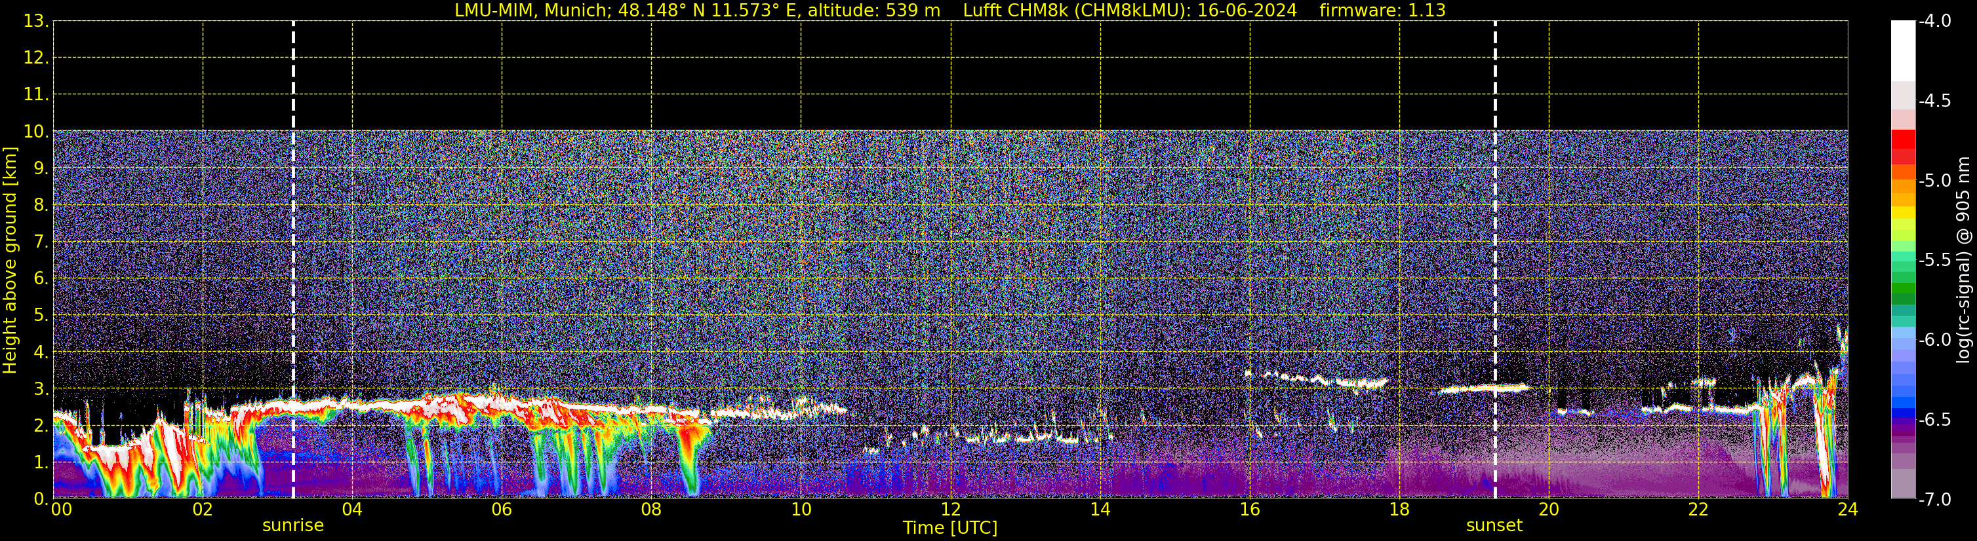Click the '08' time axis tick label
The height and width of the screenshot is (541, 1977).
(x=652, y=510)
